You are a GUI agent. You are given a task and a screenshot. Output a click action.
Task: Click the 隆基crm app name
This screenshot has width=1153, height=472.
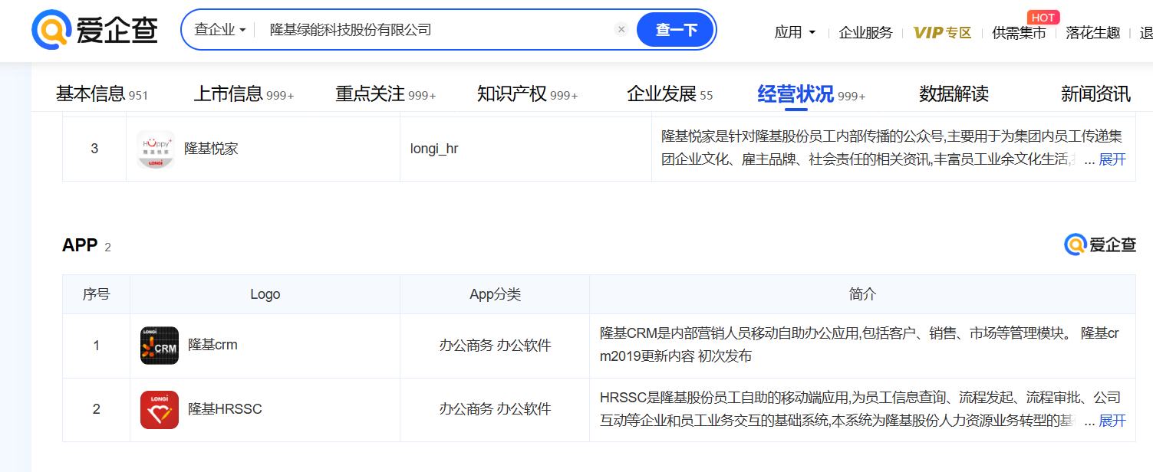(212, 345)
